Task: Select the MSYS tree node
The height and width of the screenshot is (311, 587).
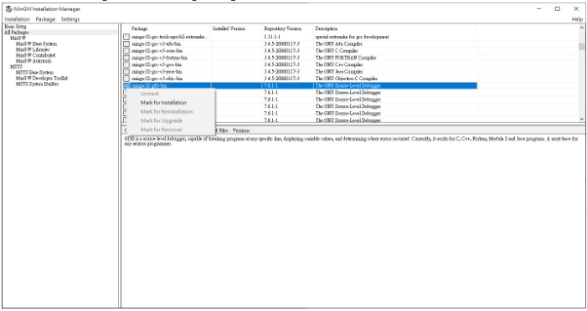Action: coord(16,67)
